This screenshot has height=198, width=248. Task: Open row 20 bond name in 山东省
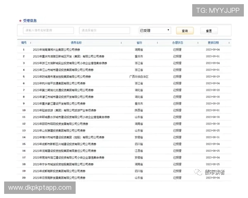[59, 178]
